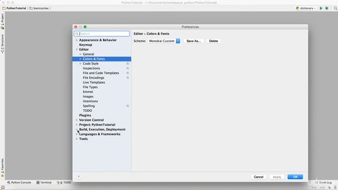Viewport: 338px width, 190px height.
Task: Click the Preferences search field
Action: [x=102, y=34]
